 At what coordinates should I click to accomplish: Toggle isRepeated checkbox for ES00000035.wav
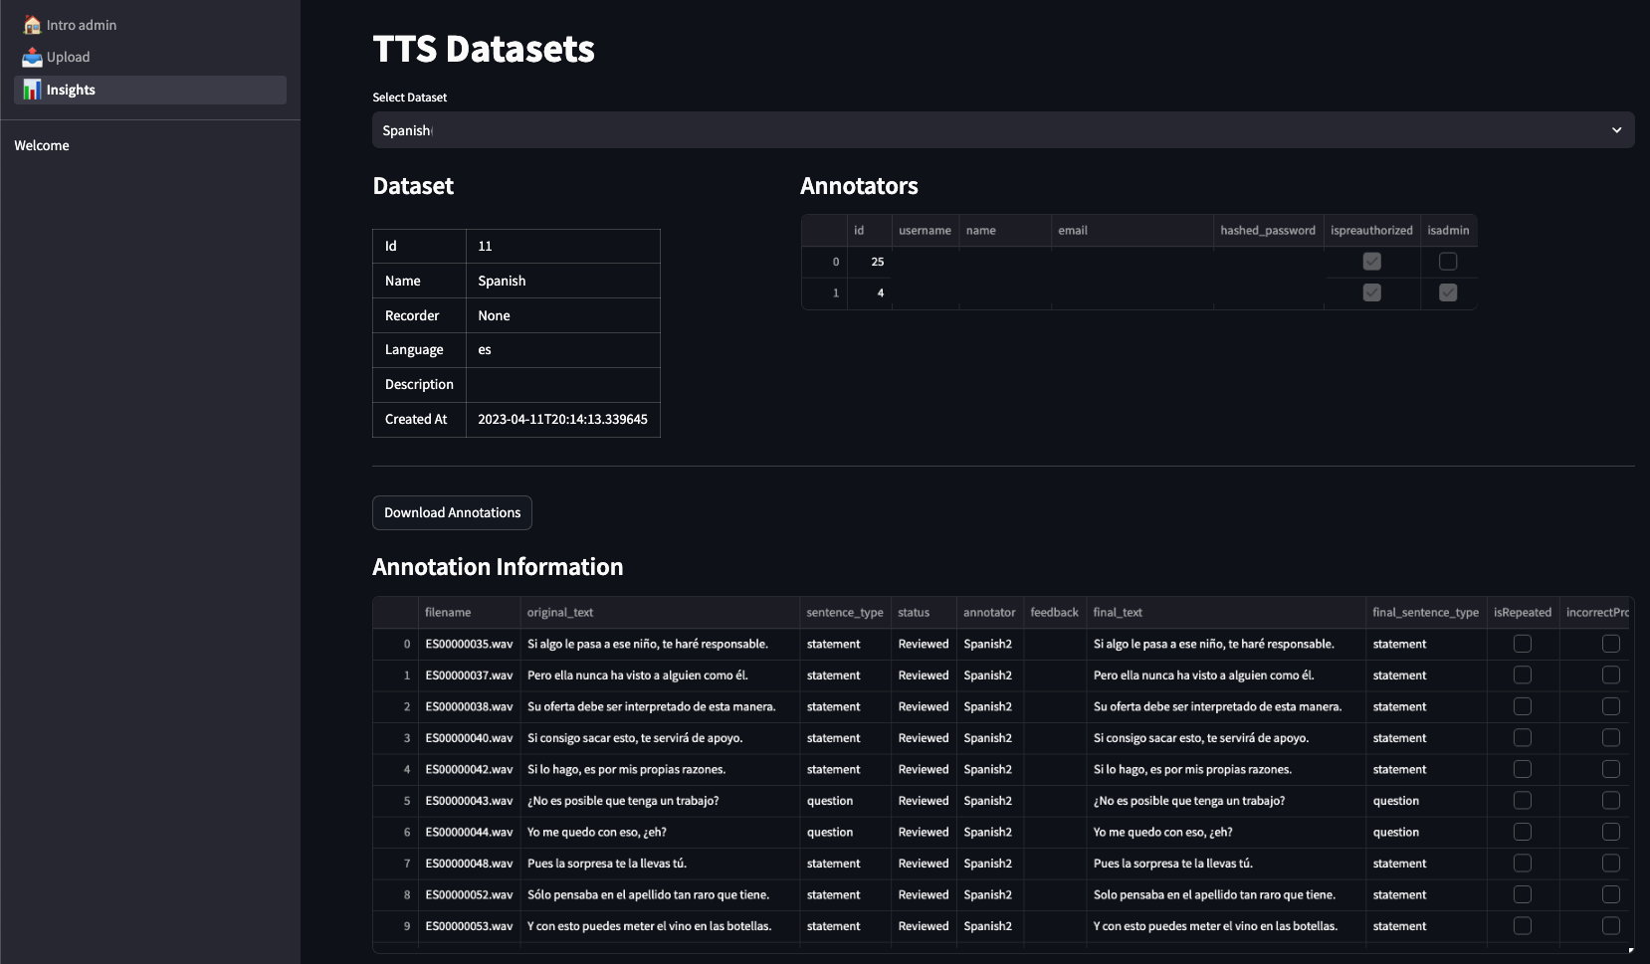pos(1522,644)
